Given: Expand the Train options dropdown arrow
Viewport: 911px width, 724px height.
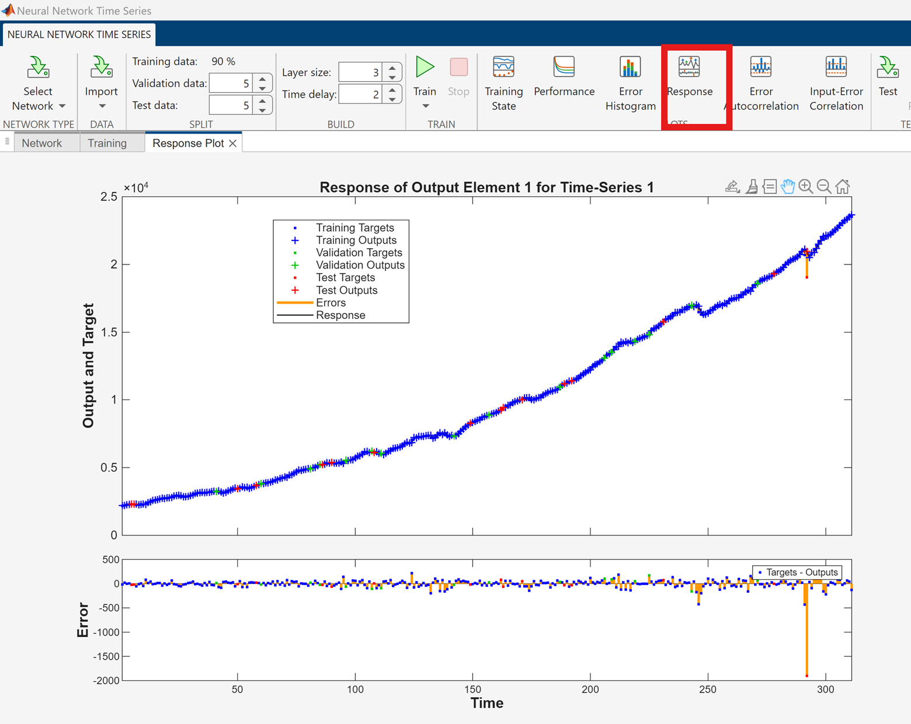Looking at the screenshot, I should coord(425,106).
